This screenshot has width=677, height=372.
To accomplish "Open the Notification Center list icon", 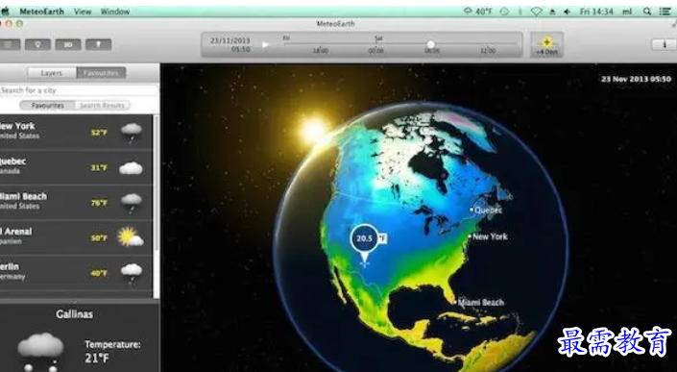I will pyautogui.click(x=665, y=12).
